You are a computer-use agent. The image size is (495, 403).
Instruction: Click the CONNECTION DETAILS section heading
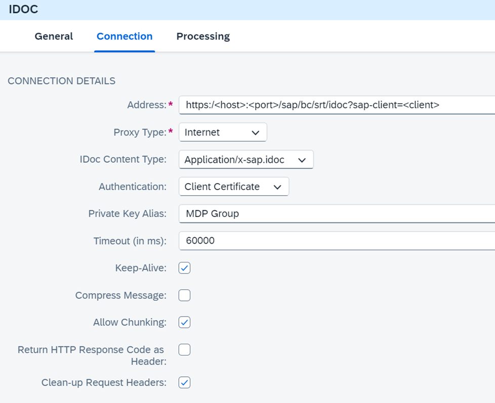tap(61, 81)
